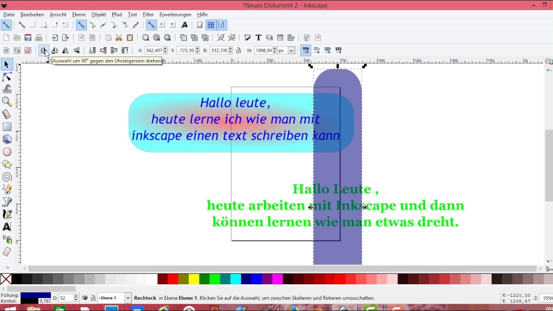Click the opacity value field

click(66, 298)
